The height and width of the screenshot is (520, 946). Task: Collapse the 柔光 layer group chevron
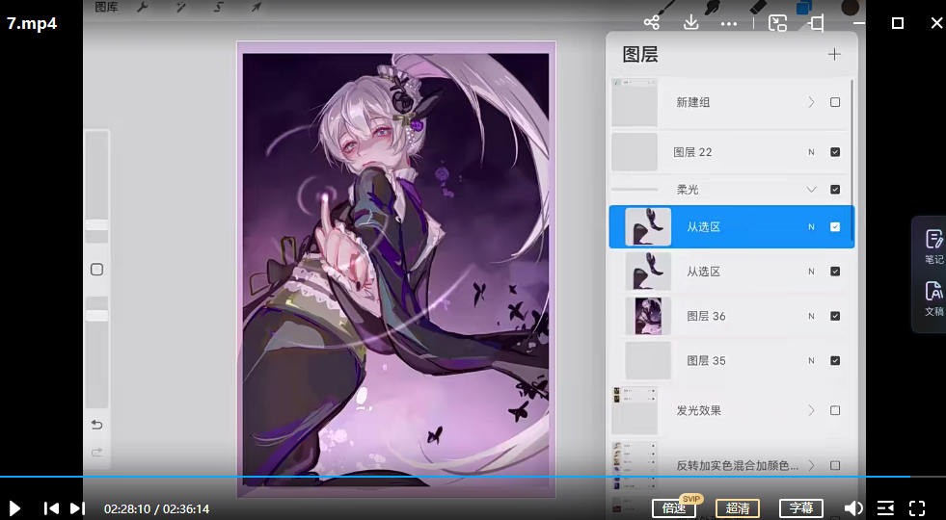click(x=811, y=190)
